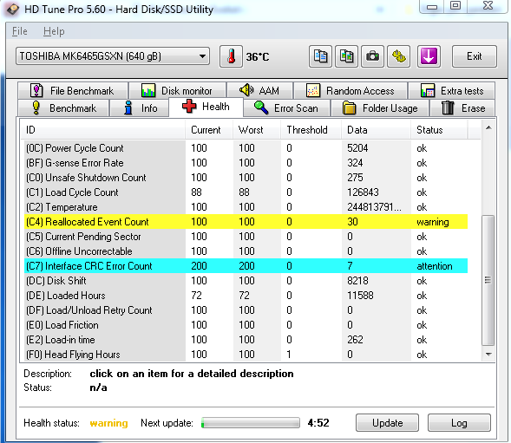Image resolution: width=511 pixels, height=443 pixels.
Task: Switch to the Disk monitor tab
Action: tap(178, 90)
